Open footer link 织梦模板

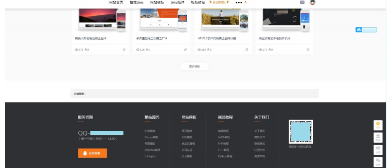pyautogui.click(x=150, y=131)
